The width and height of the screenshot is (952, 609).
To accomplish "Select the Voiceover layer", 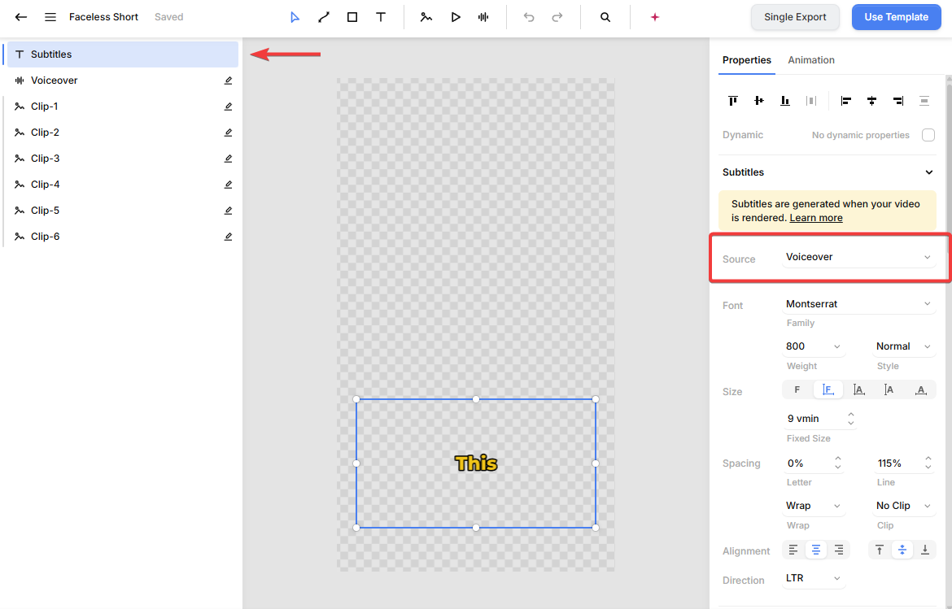I will click(x=123, y=80).
